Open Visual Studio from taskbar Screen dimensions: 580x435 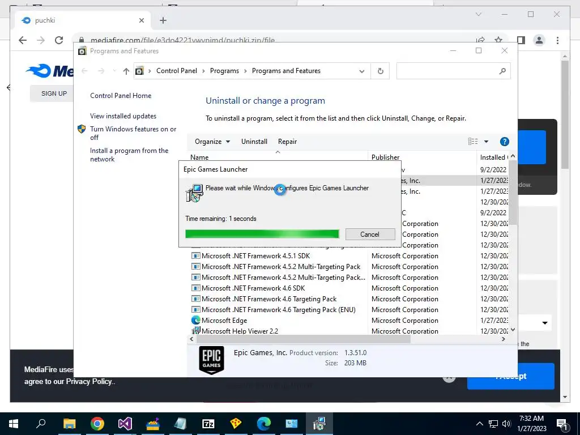click(x=125, y=424)
